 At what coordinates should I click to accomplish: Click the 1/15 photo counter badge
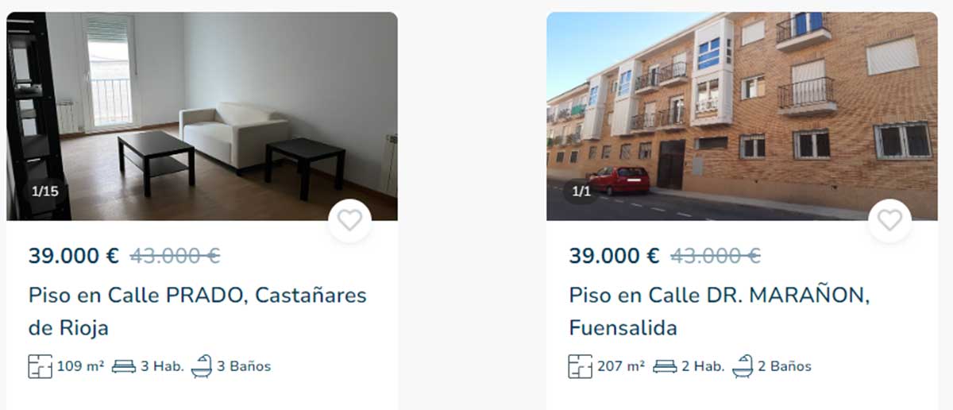44,191
